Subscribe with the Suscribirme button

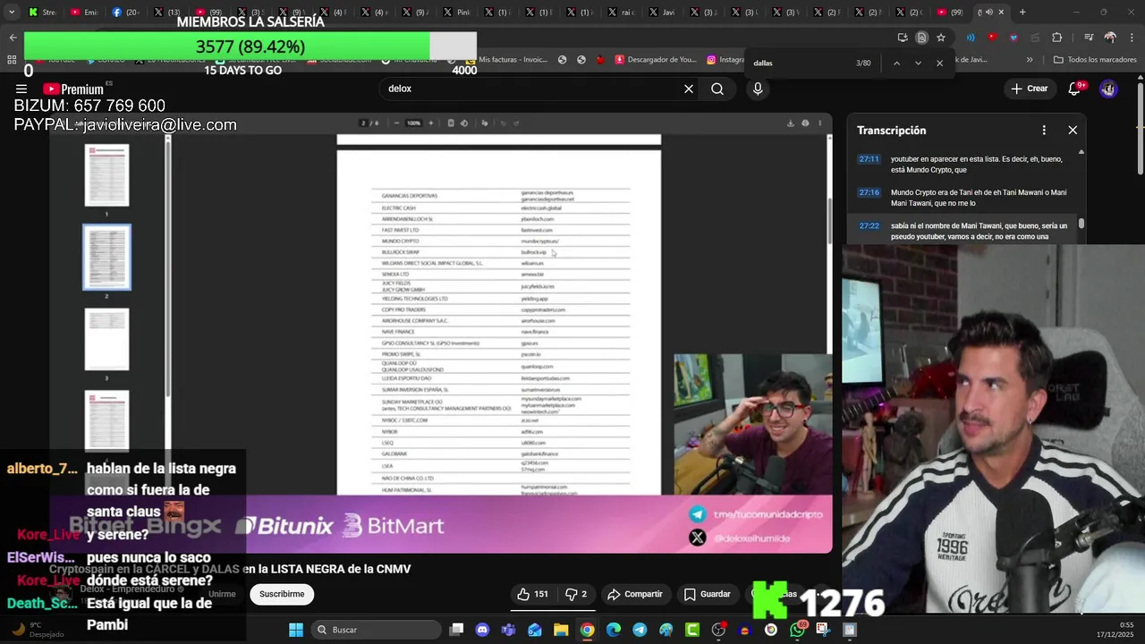(x=282, y=594)
